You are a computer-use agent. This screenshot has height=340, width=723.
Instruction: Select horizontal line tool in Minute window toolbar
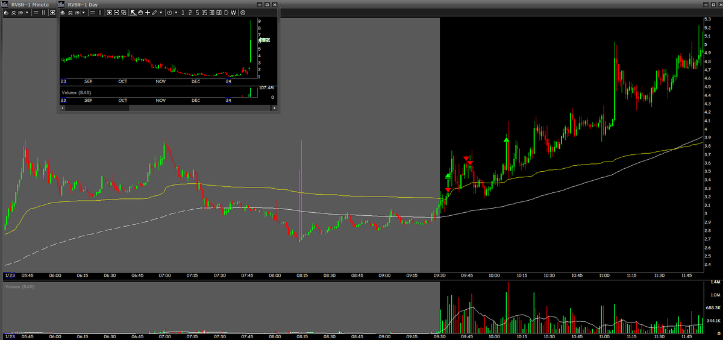pyautogui.click(x=36, y=12)
